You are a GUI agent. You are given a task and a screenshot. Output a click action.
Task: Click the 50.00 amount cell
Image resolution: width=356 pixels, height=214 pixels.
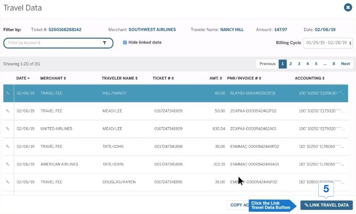pos(220,111)
